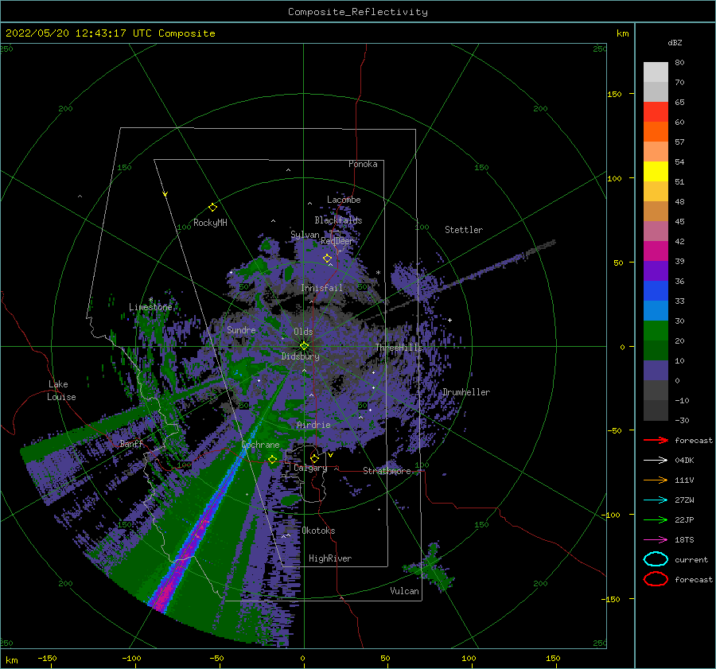Click the Banff label

(x=131, y=443)
